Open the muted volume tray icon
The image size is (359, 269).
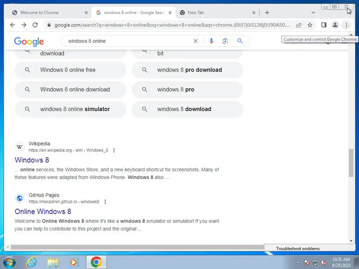point(324,262)
